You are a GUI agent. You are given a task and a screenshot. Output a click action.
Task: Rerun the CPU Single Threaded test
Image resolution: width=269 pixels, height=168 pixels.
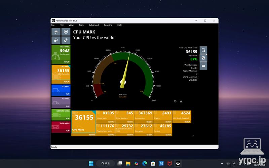click(187, 122)
